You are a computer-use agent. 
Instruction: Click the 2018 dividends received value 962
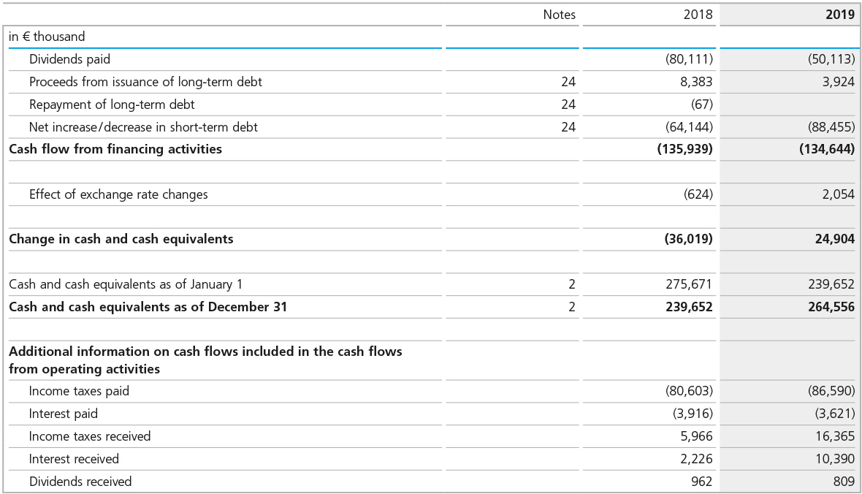point(701,482)
